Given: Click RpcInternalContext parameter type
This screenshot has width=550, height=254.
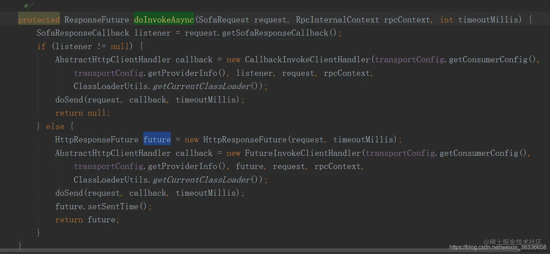Looking at the screenshot, I should point(337,20).
